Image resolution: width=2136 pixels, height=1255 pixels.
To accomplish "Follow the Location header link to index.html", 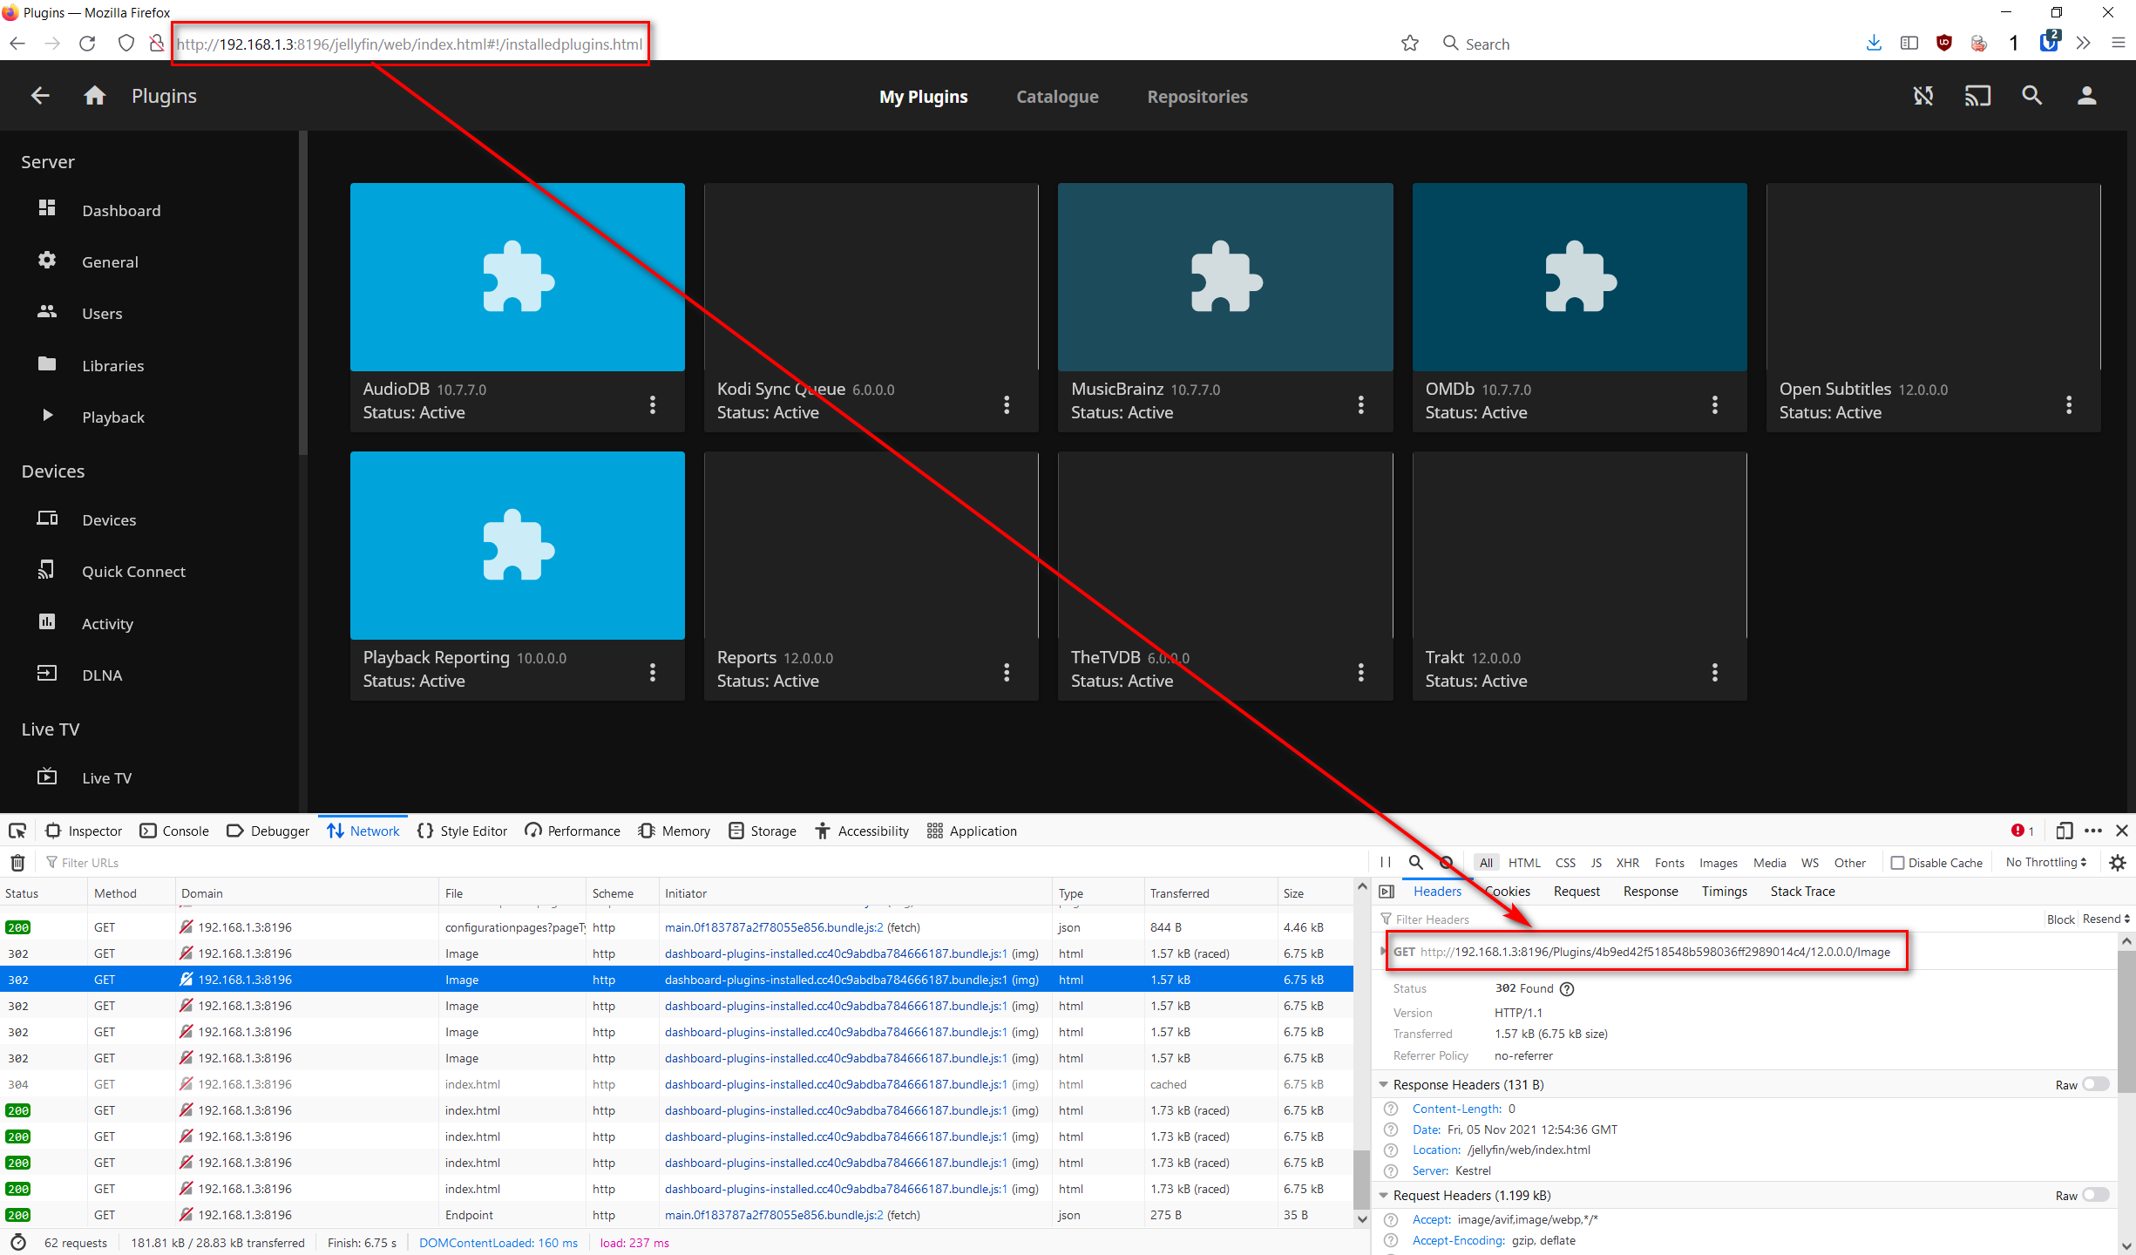I will [x=1528, y=1150].
